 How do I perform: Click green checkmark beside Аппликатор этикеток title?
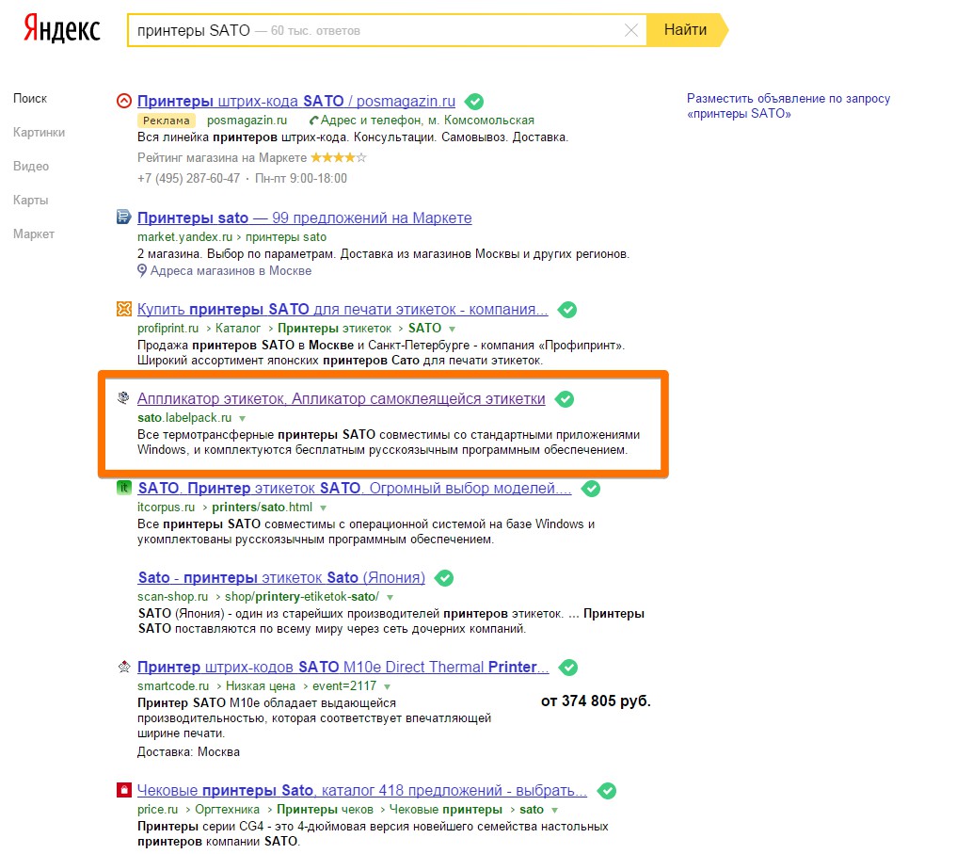[x=565, y=399]
